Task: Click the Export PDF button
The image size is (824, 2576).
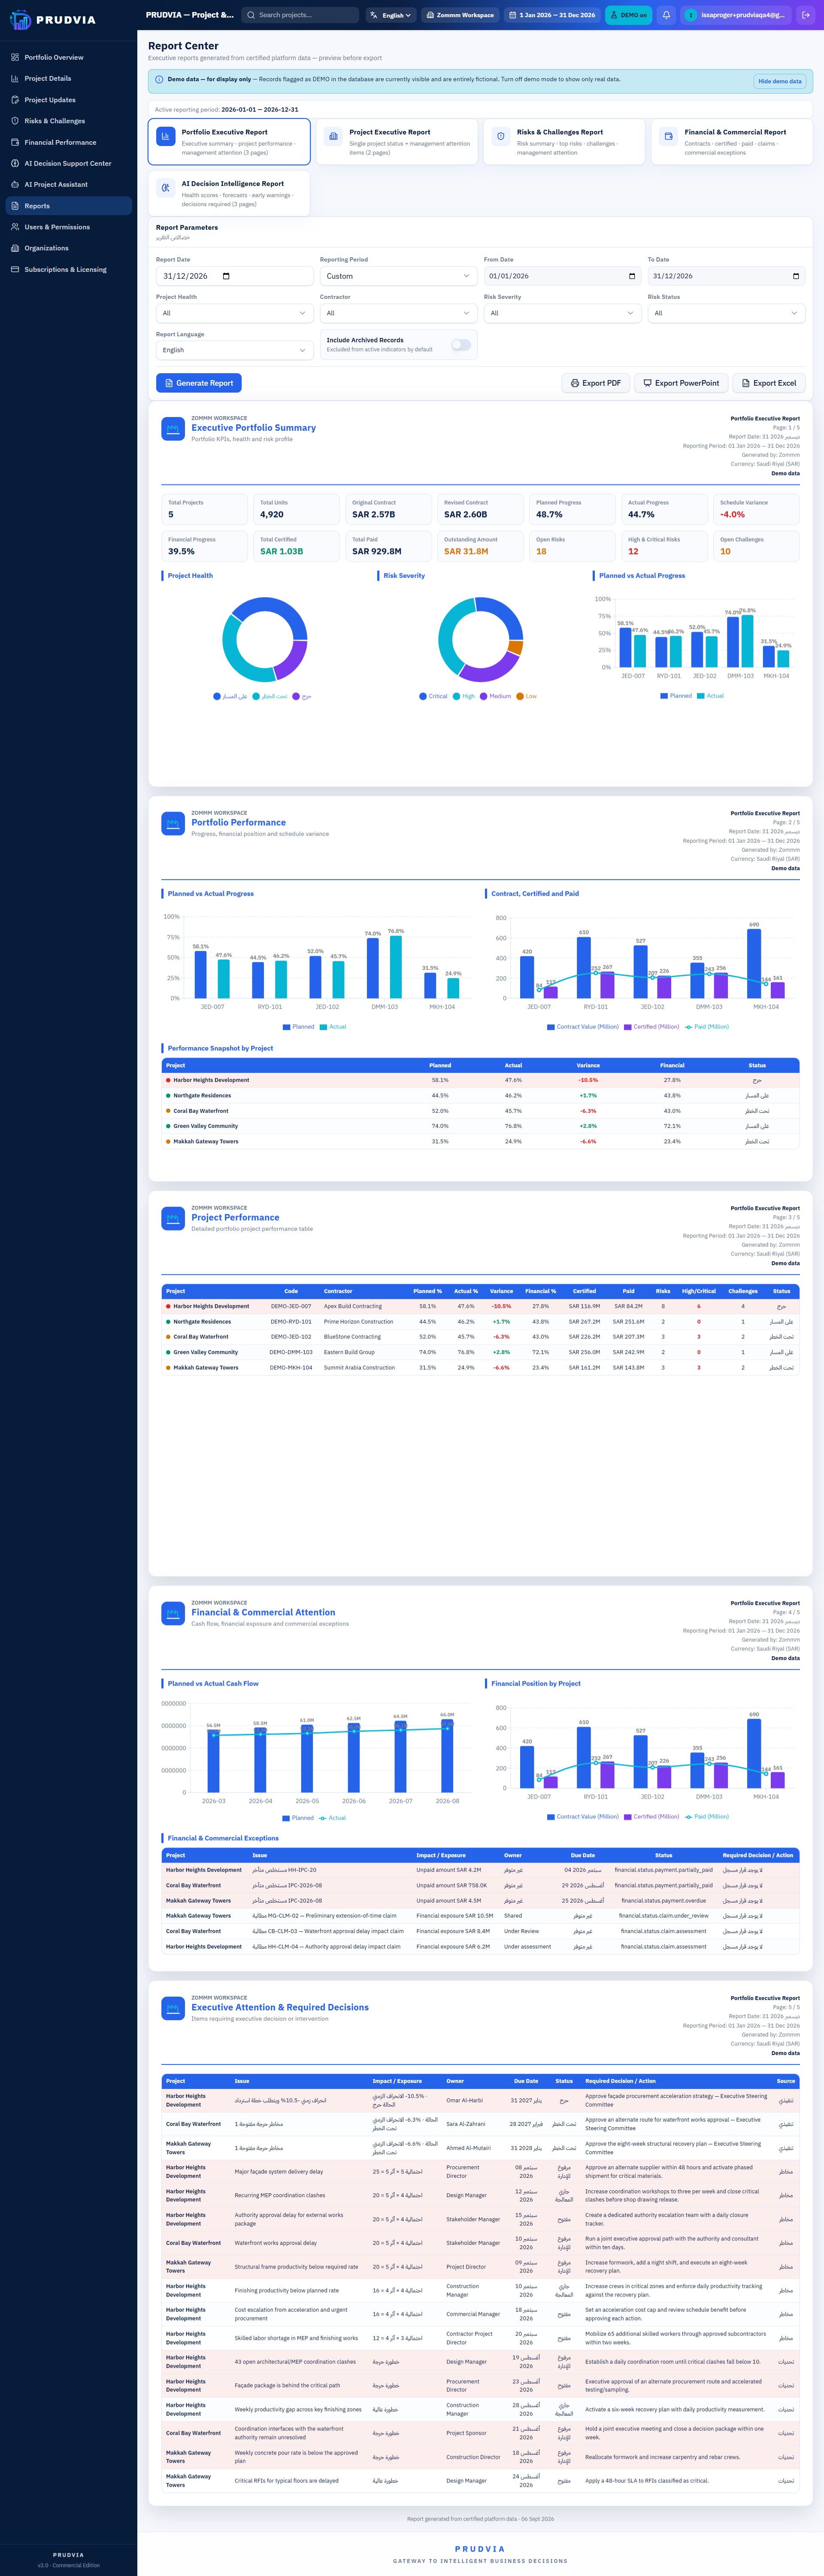Action: click(x=595, y=383)
